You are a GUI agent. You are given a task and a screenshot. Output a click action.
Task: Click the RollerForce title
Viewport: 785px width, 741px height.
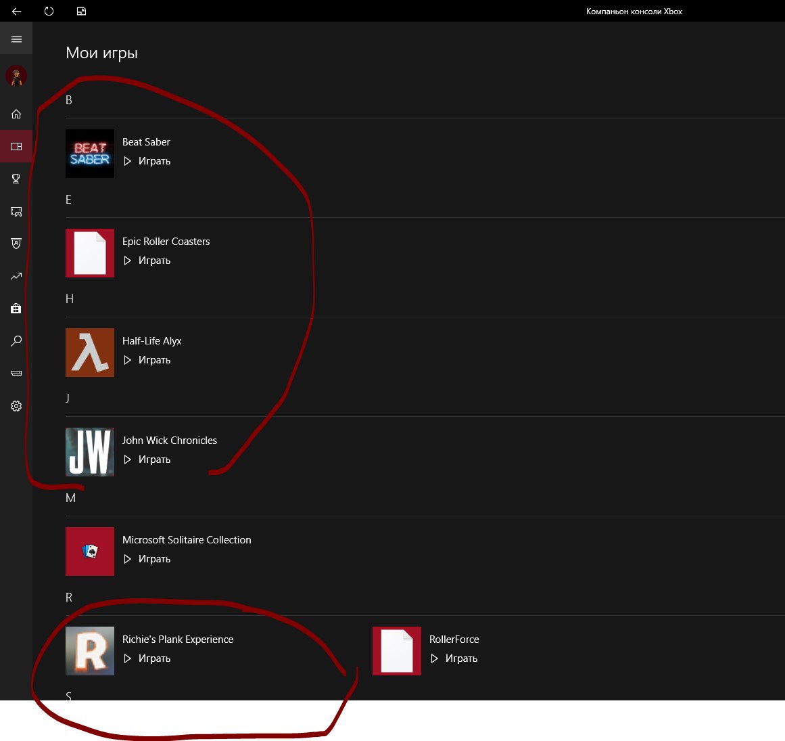(454, 639)
